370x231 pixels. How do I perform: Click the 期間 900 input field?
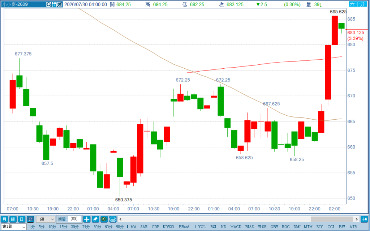(74, 219)
